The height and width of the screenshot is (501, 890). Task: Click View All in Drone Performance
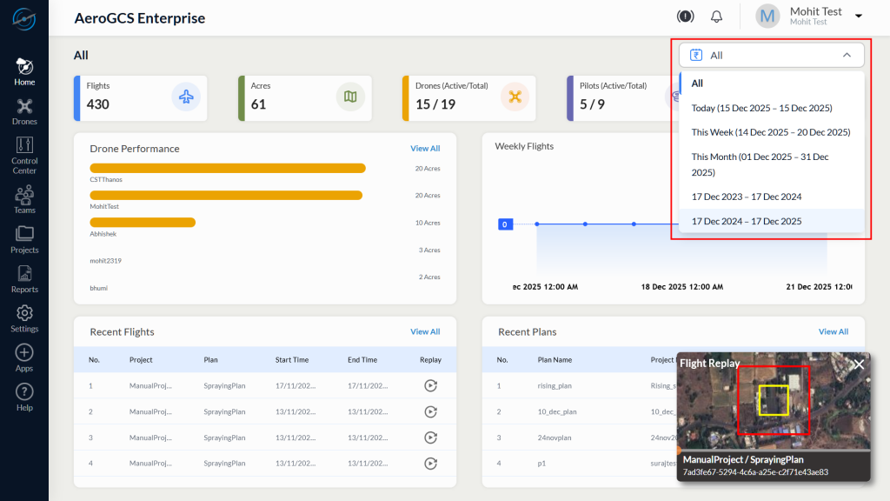coord(425,149)
